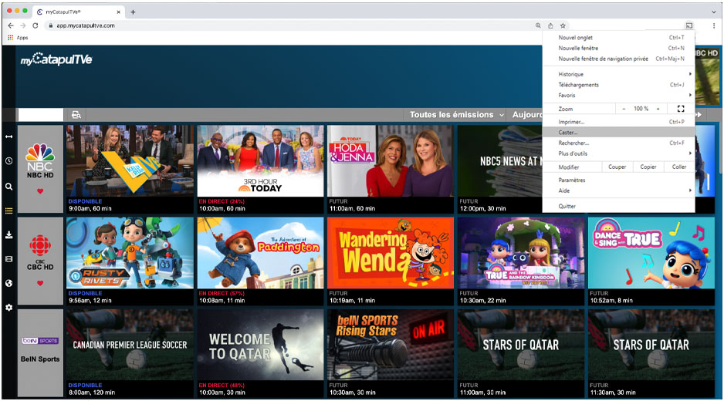Open Paramètres from the menu
The image size is (724, 401).
[x=619, y=180]
